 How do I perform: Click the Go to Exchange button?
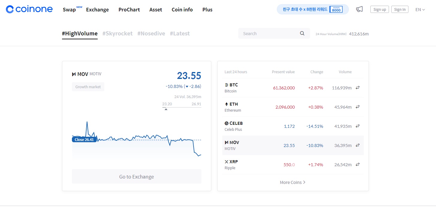coord(137,176)
